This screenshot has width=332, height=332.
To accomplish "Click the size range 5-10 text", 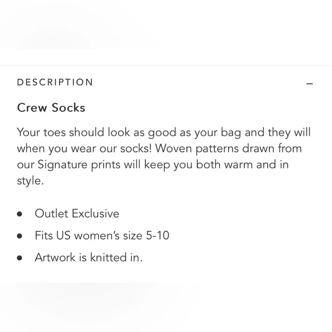I will (x=158, y=235).
